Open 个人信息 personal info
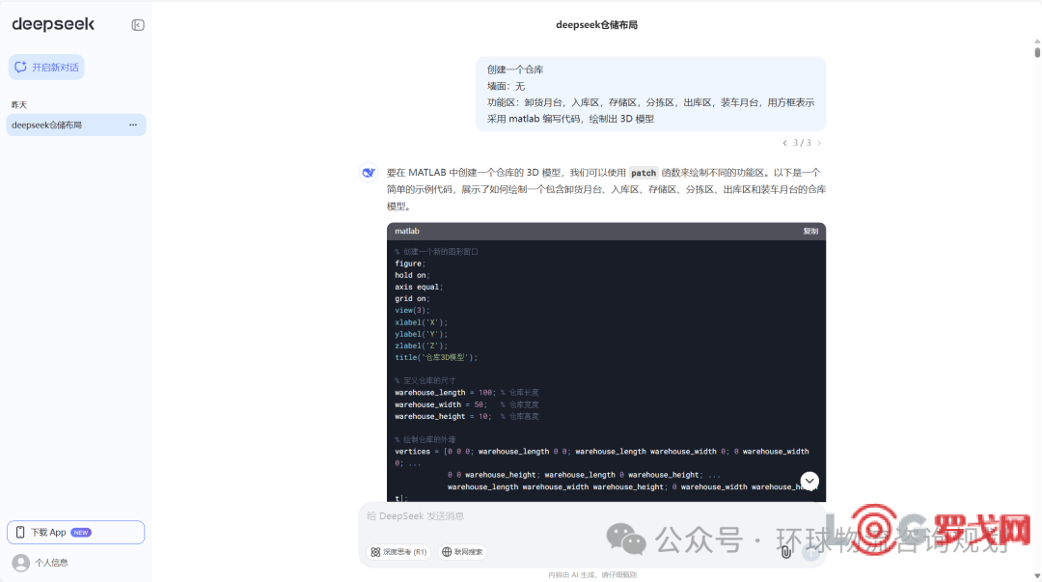The image size is (1042, 582). tap(51, 562)
